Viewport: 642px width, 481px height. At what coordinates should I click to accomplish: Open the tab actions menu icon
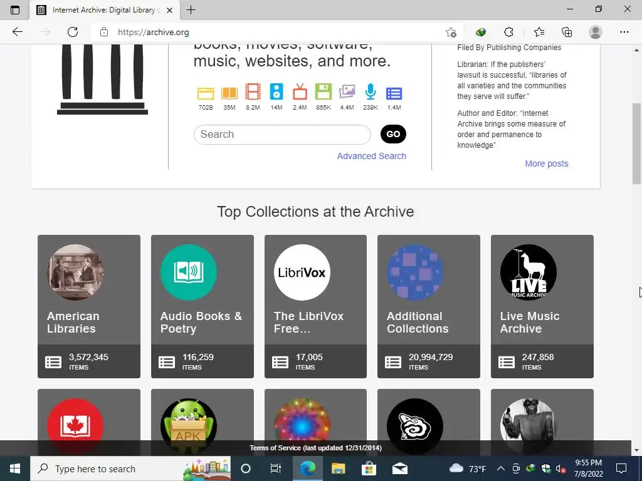pos(15,10)
